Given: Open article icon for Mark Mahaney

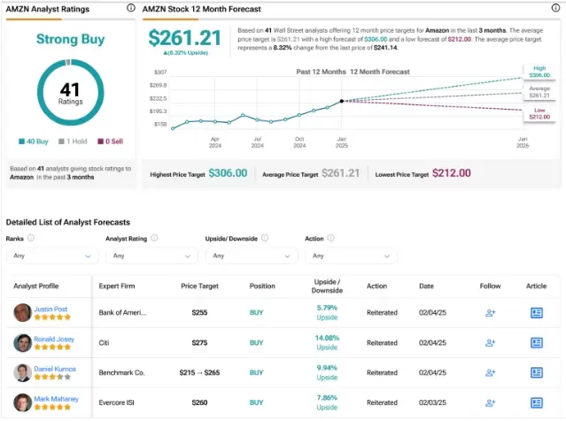Looking at the screenshot, I should click(537, 402).
